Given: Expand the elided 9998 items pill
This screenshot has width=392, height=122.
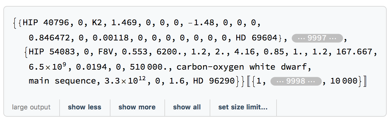Looking at the screenshot, I should 296,81.
